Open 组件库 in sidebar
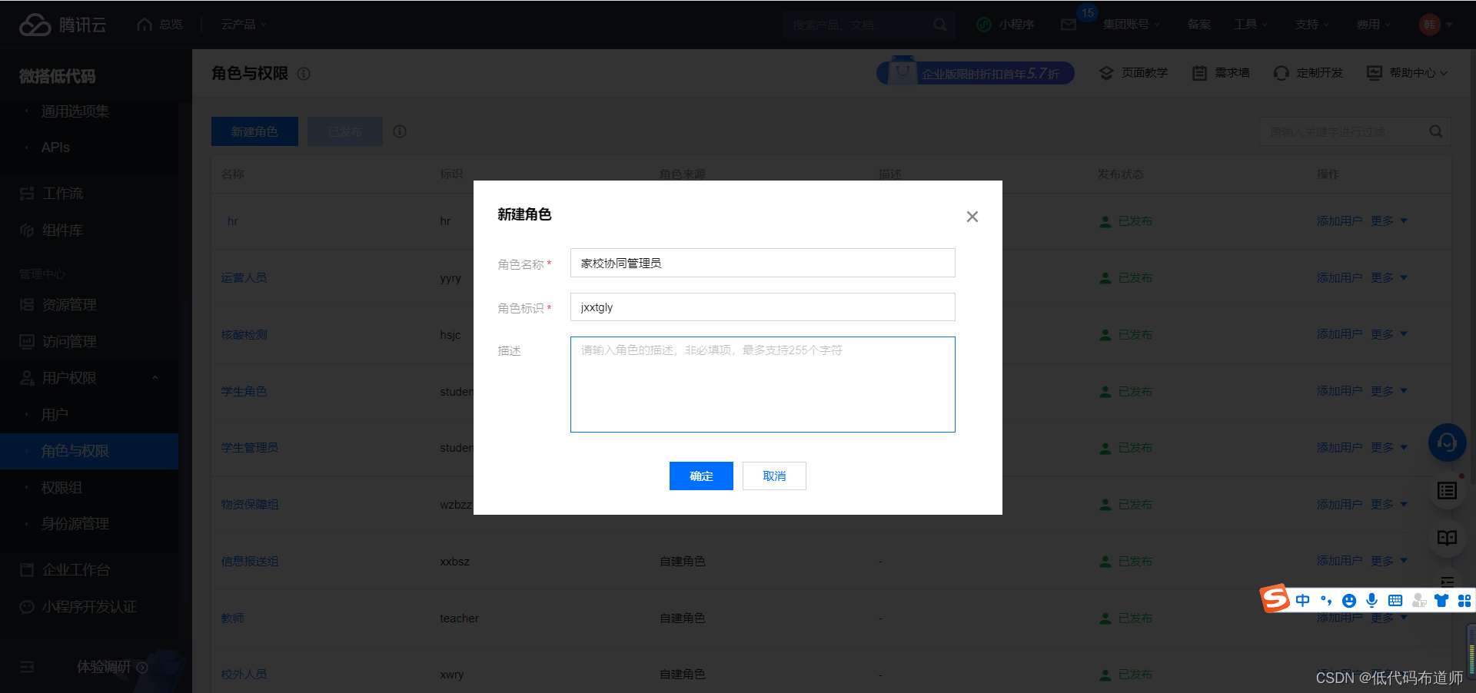 coord(62,230)
